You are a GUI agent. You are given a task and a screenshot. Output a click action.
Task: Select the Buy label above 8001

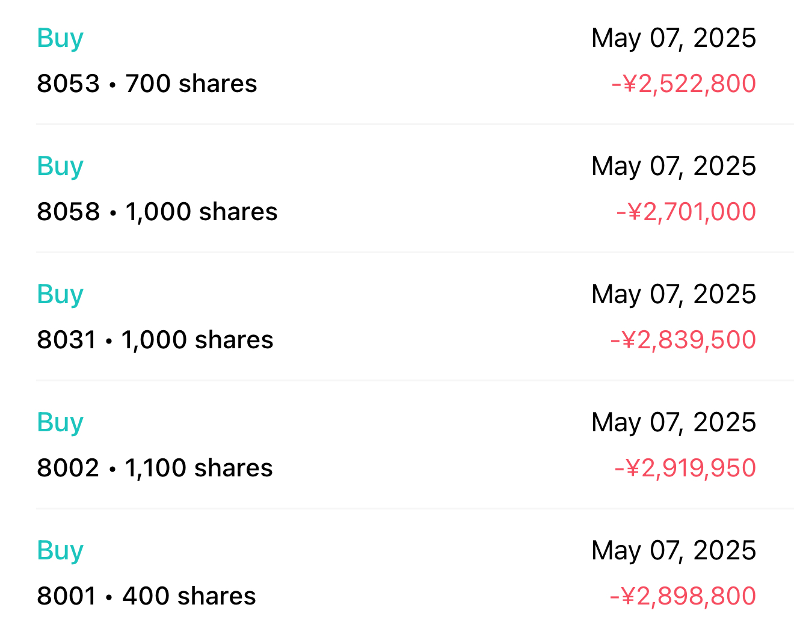[60, 551]
